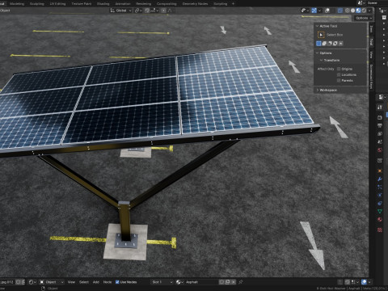Collapse the Transform subpanel
Viewport: 388px width, 291px height.
321,60
